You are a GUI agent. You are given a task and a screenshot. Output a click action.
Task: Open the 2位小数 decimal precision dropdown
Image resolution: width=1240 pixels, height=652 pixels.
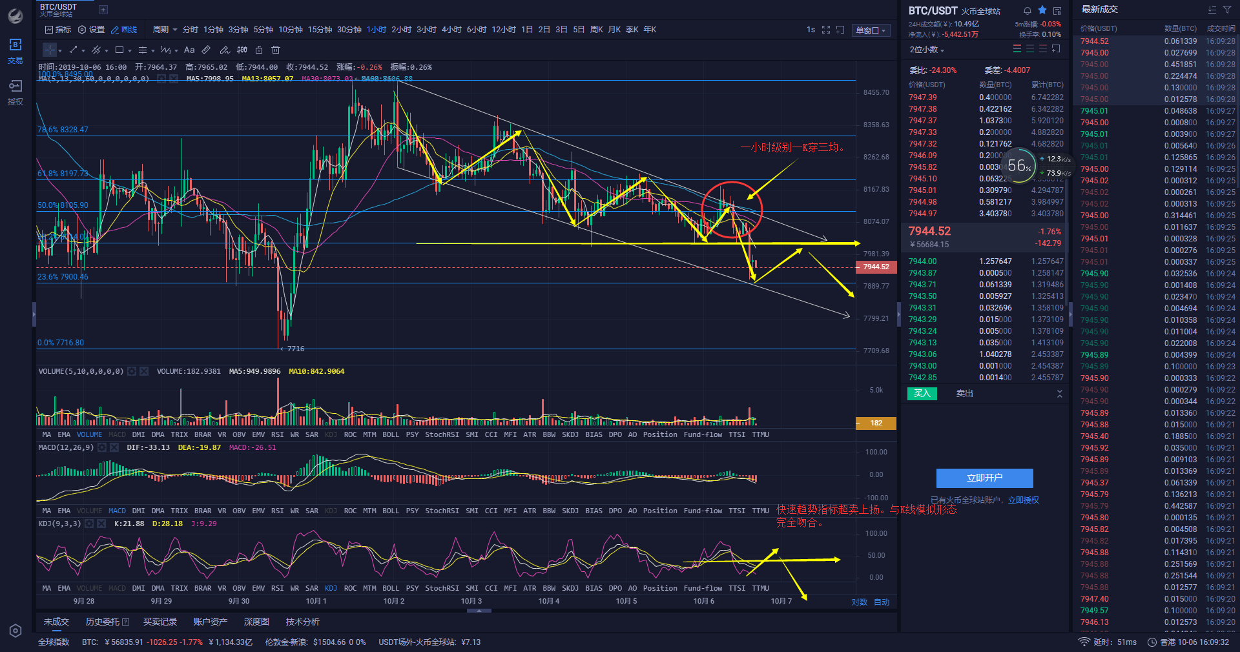[x=927, y=50]
